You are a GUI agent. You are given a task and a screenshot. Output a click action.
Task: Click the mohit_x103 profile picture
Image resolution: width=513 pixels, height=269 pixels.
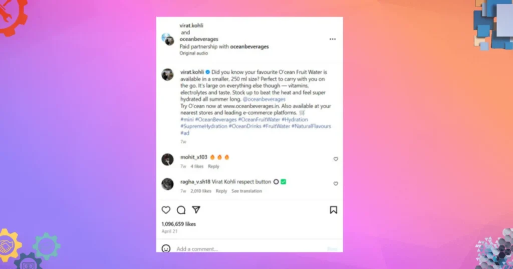pyautogui.click(x=167, y=159)
